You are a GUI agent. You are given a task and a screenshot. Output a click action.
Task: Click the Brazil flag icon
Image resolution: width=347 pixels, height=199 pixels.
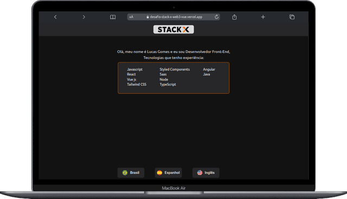tap(125, 173)
